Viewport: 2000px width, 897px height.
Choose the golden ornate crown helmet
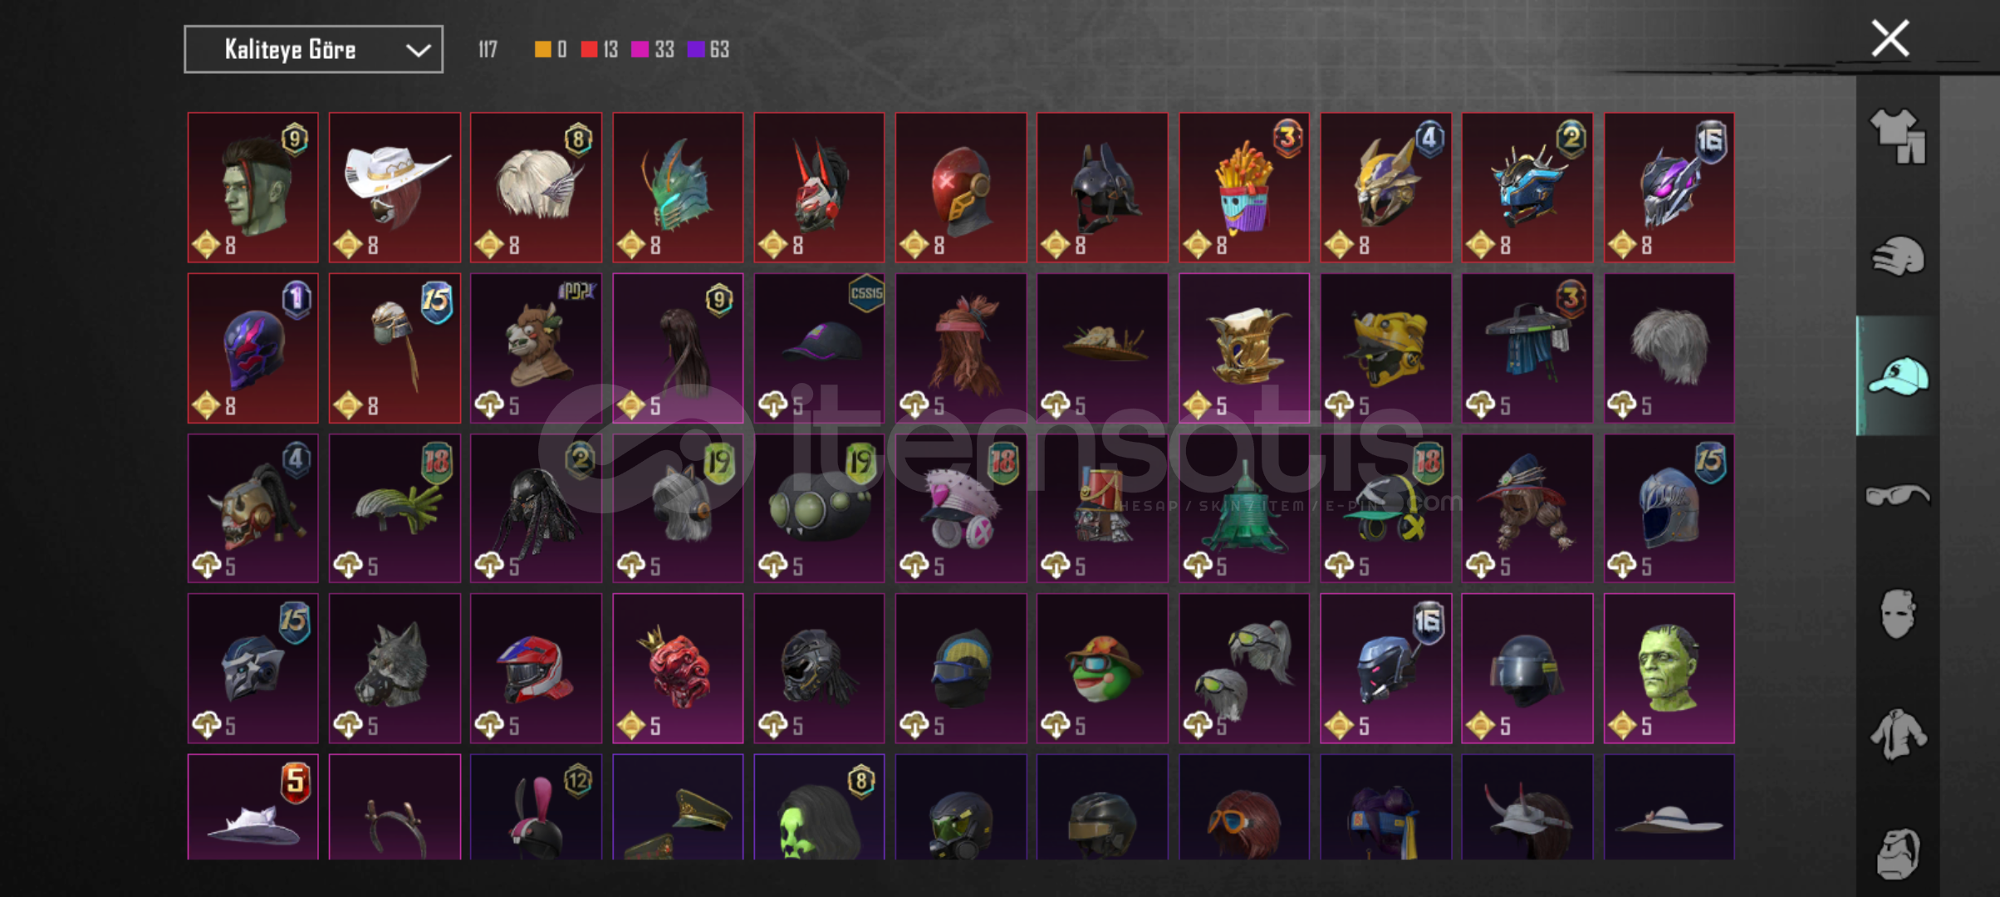[x=1244, y=349]
